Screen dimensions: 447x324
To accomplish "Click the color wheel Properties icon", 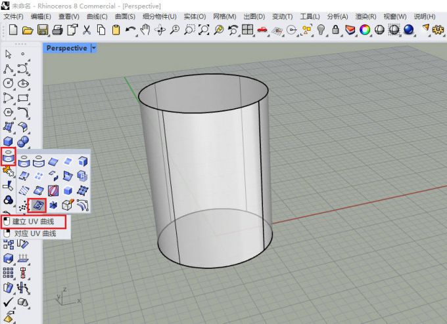I will pos(365,30).
